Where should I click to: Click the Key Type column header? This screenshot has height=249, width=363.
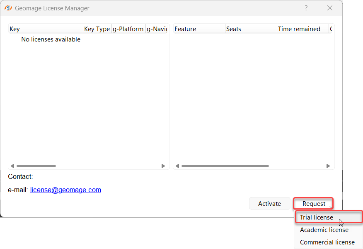(x=97, y=29)
